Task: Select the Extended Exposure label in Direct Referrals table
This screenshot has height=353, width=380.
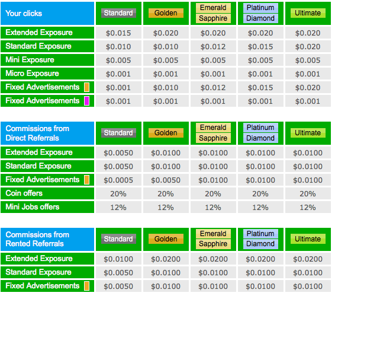Action: point(47,152)
